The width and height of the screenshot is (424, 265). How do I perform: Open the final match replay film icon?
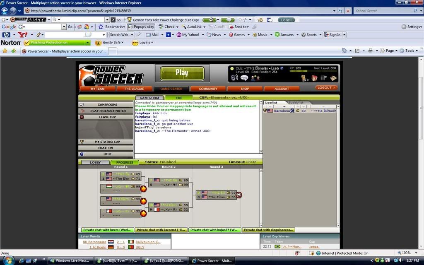[x=239, y=195]
